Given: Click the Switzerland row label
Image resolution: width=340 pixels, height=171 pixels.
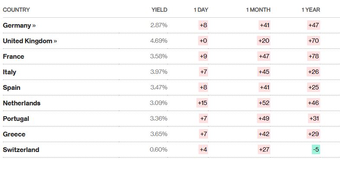Looking at the screenshot, I should [x=21, y=150].
